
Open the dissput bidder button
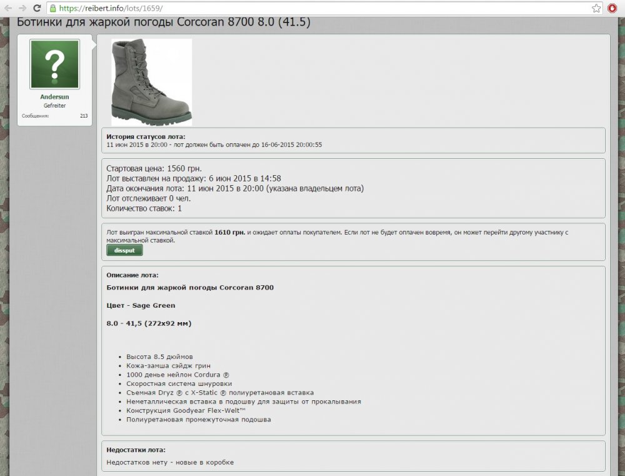[124, 250]
